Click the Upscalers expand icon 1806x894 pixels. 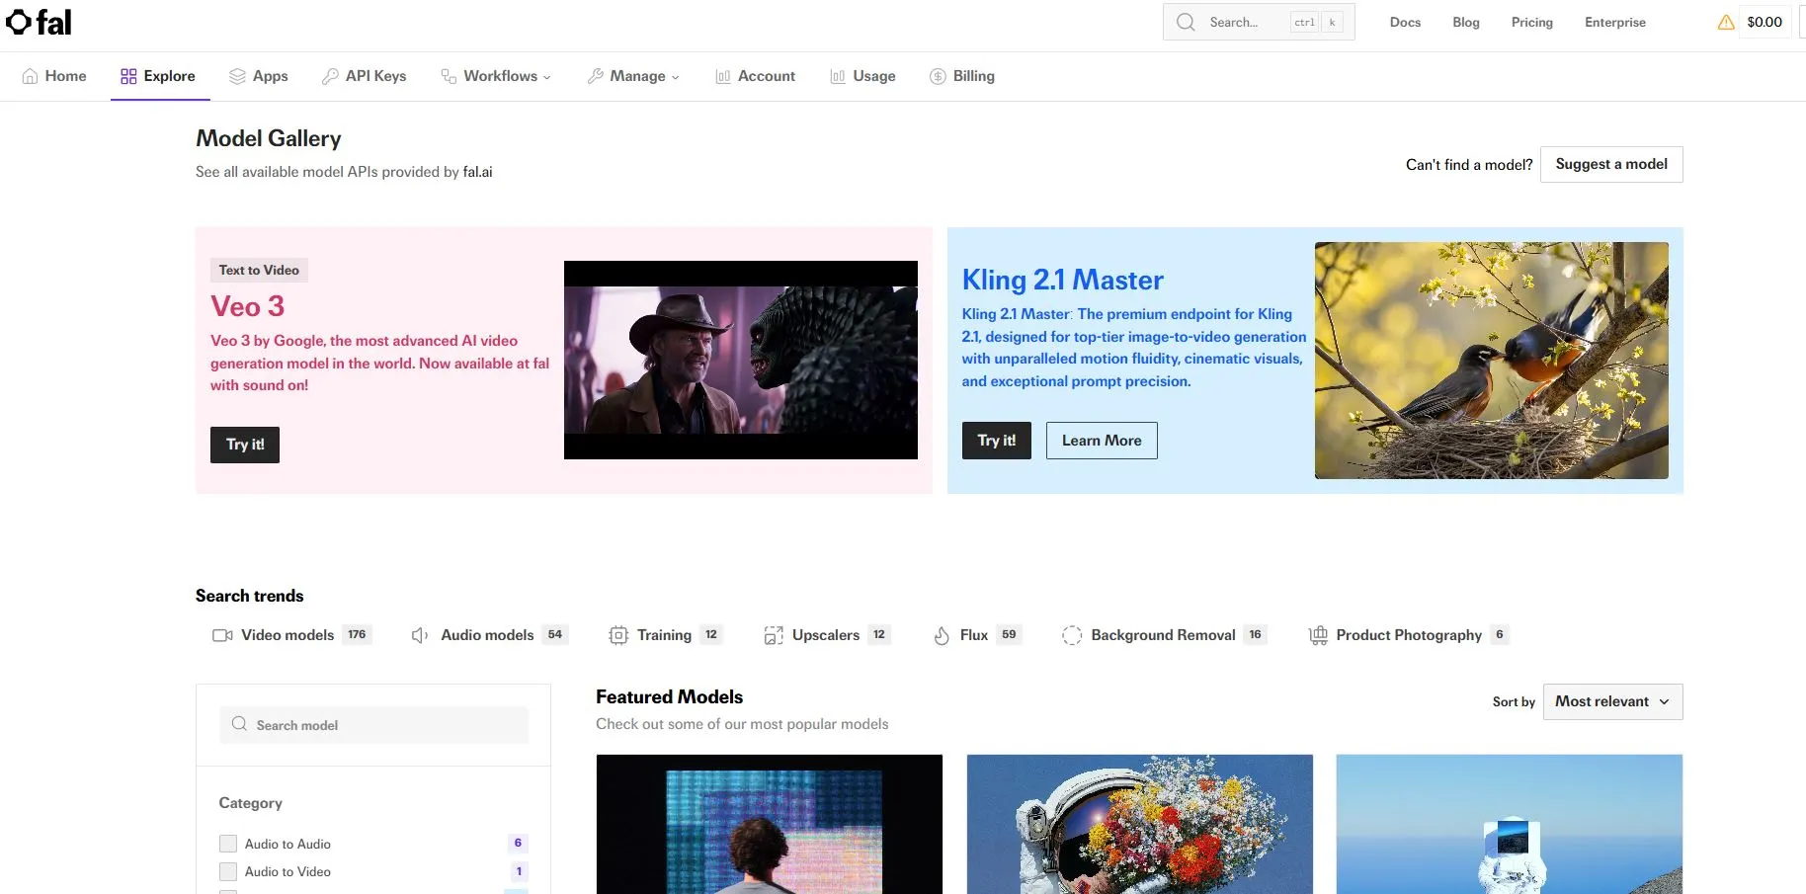(x=774, y=635)
